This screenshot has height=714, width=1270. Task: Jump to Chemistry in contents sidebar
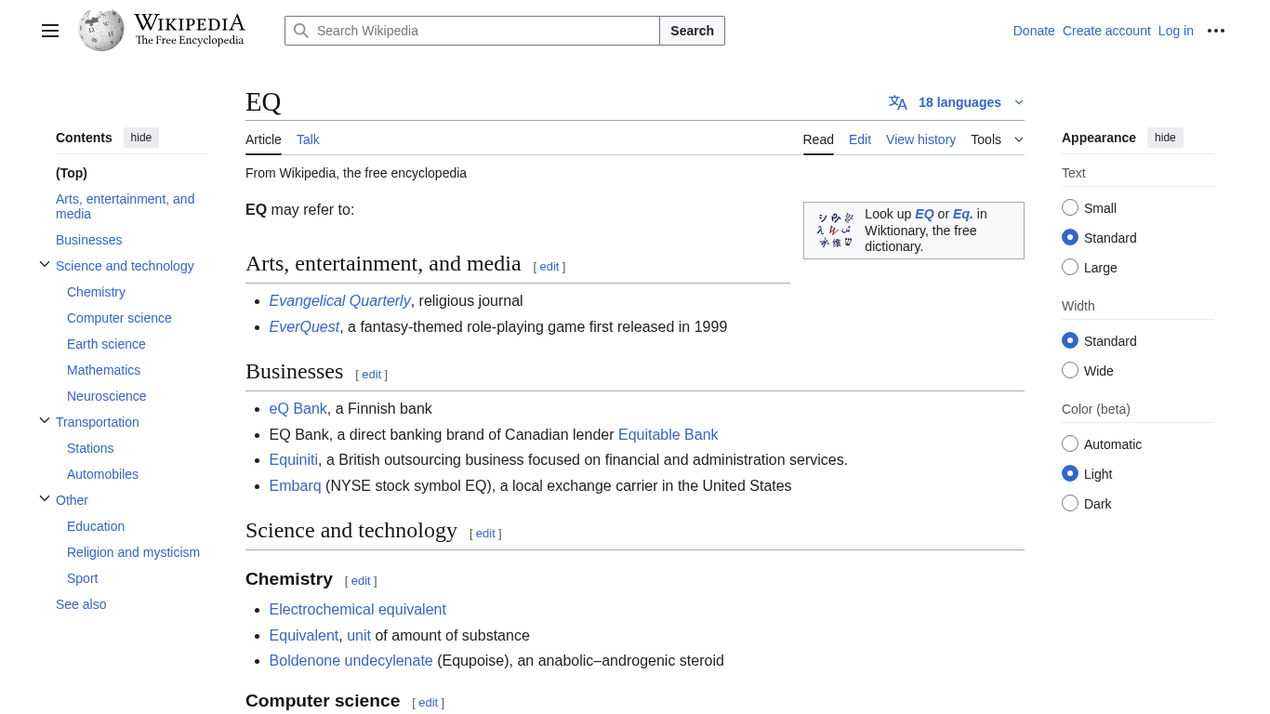pyautogui.click(x=96, y=292)
